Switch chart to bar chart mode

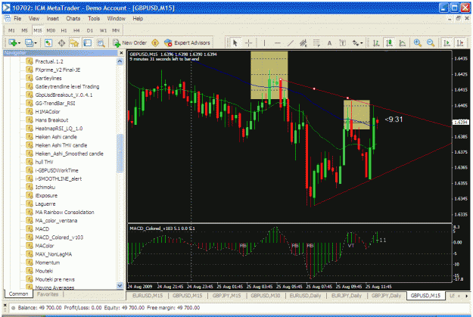tap(376, 43)
